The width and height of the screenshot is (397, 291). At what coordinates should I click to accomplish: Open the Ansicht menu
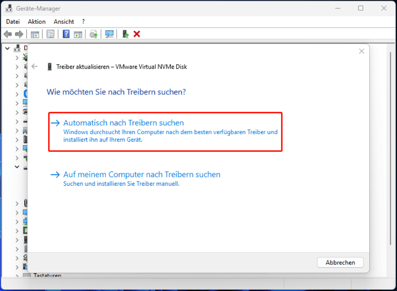64,22
